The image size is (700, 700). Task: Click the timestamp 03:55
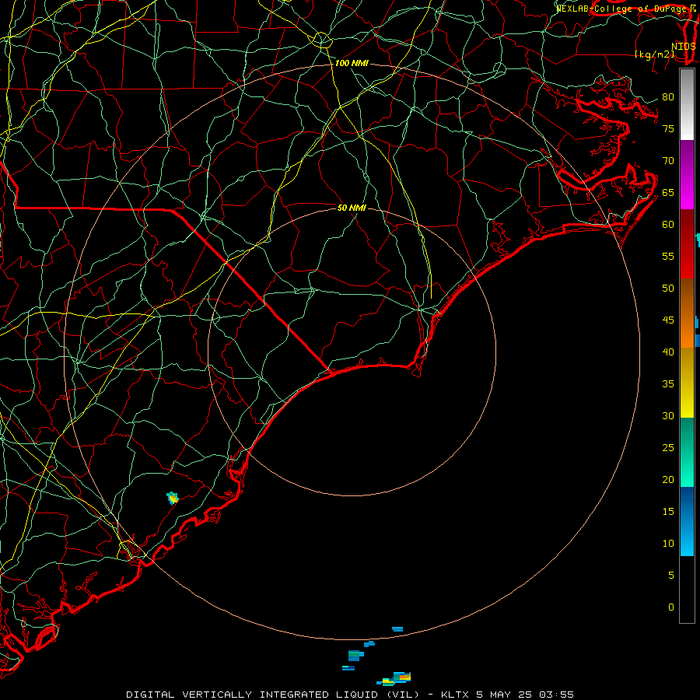(x=556, y=695)
